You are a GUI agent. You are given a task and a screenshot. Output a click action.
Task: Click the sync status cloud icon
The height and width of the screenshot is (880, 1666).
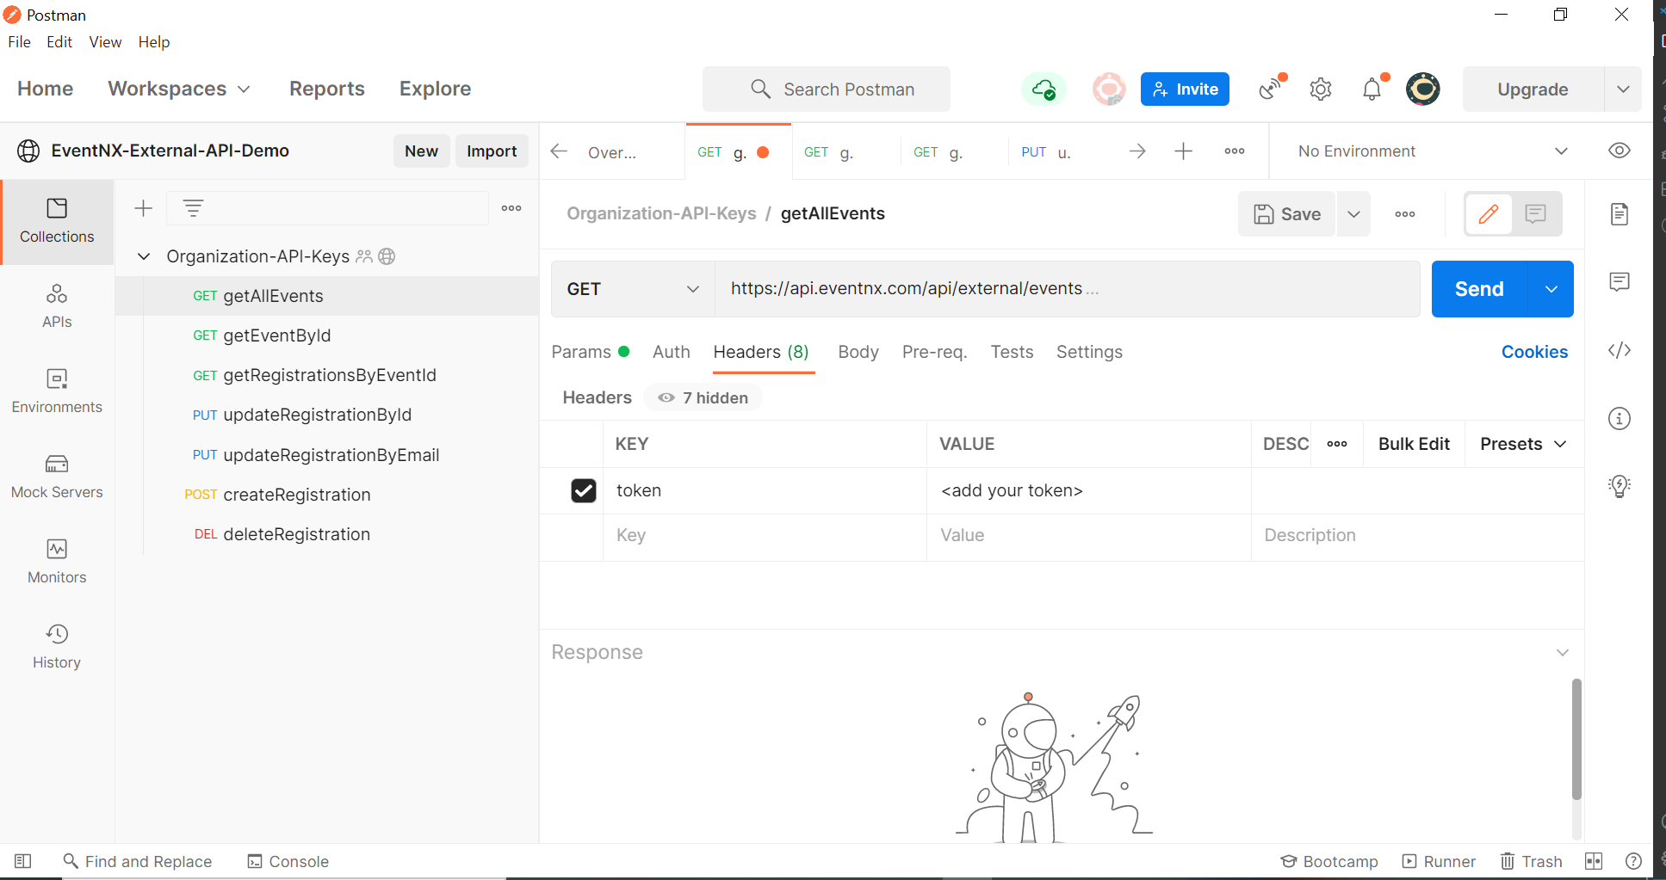click(1044, 89)
